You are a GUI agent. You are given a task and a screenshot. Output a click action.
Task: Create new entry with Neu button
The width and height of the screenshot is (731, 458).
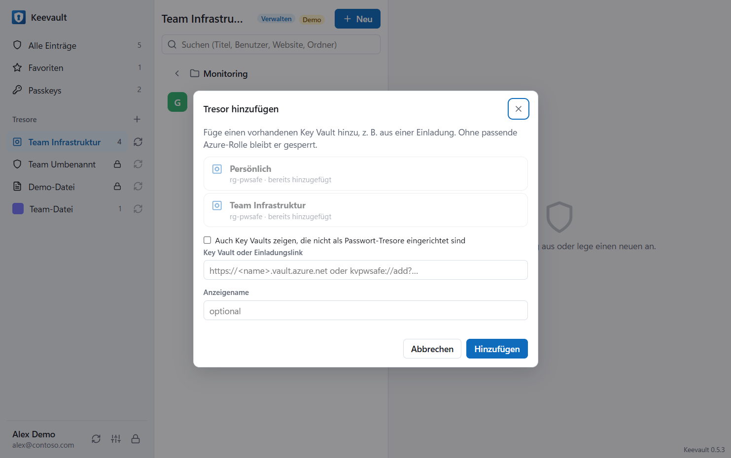coord(357,19)
